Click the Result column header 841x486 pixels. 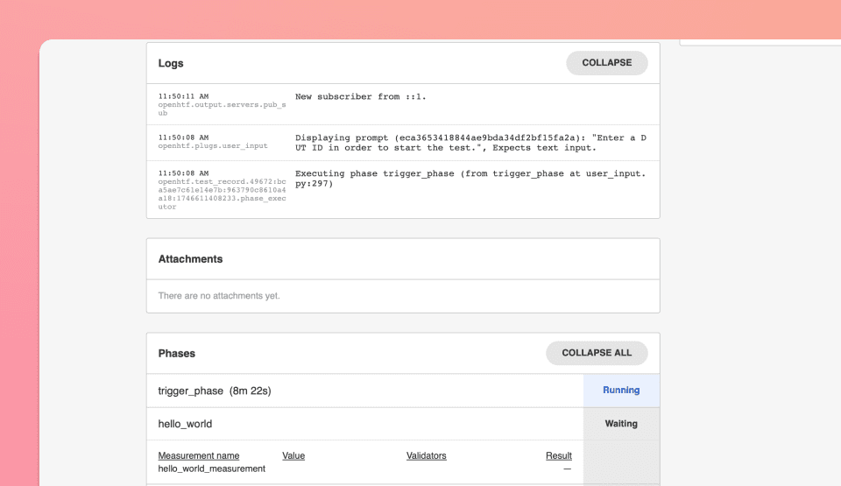[558, 455]
